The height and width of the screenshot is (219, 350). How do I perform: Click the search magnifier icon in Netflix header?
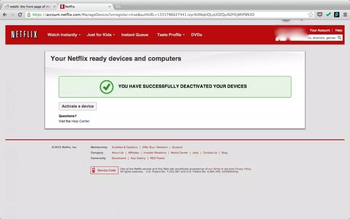(339, 38)
